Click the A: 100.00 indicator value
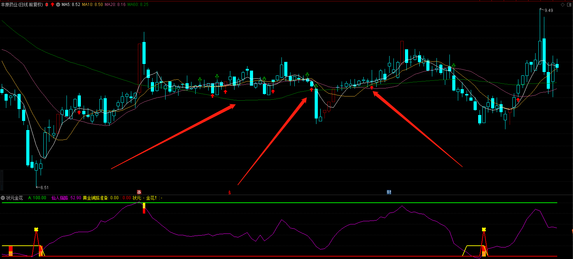This screenshot has width=573, height=259. click(37, 198)
